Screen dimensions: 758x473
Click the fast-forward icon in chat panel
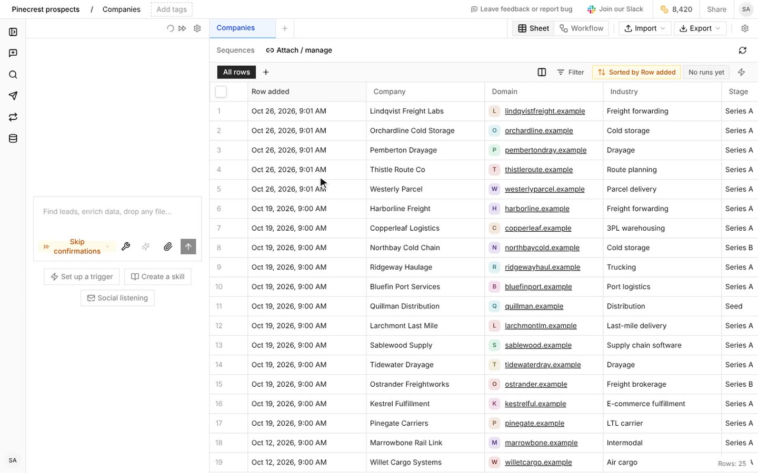tap(182, 28)
